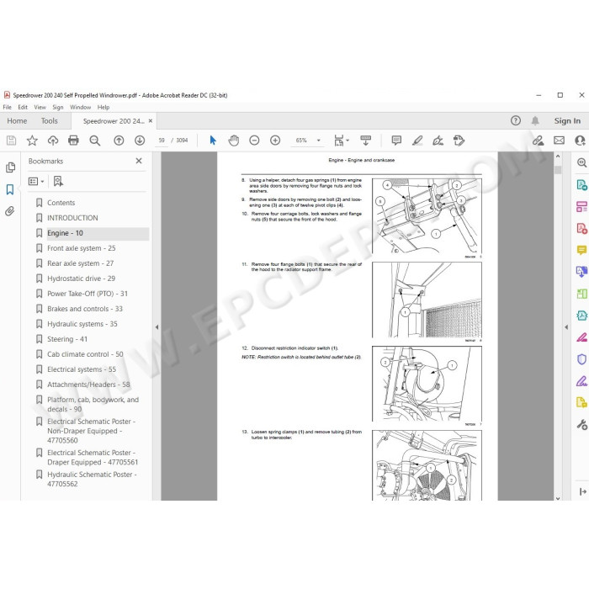Open the Edit menu
This screenshot has height=589, width=589.
[x=23, y=107]
